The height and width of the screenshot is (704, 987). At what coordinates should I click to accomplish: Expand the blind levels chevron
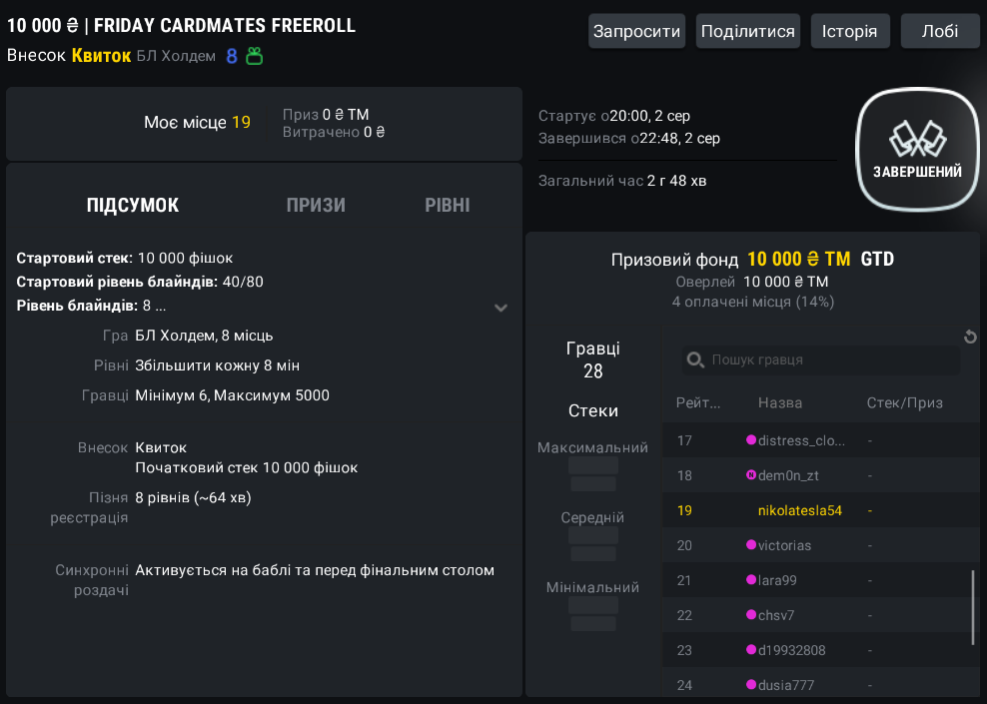[500, 308]
